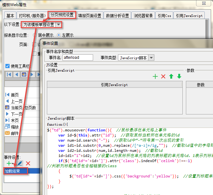Click the previous-page toolbar preview icon
Screen dimensions: 213x195
[x=17, y=74]
